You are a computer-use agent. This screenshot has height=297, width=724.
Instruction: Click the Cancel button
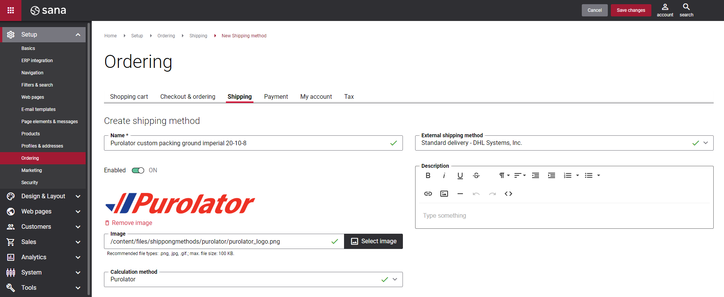(x=595, y=10)
